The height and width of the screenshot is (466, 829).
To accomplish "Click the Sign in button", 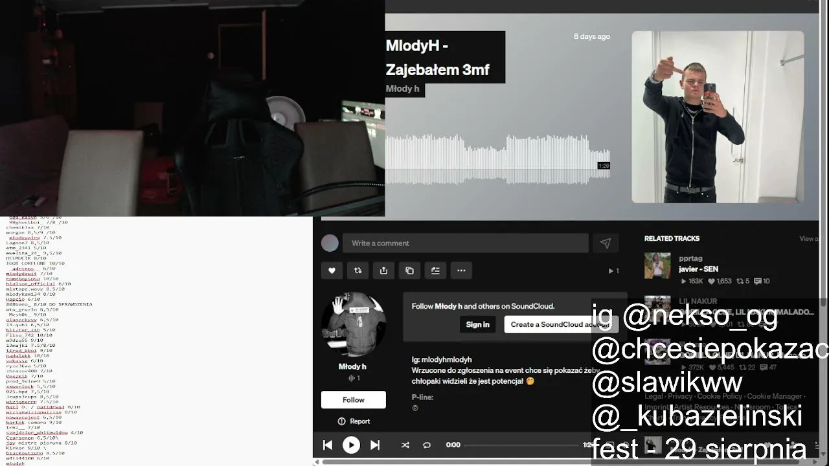I will coord(478,324).
